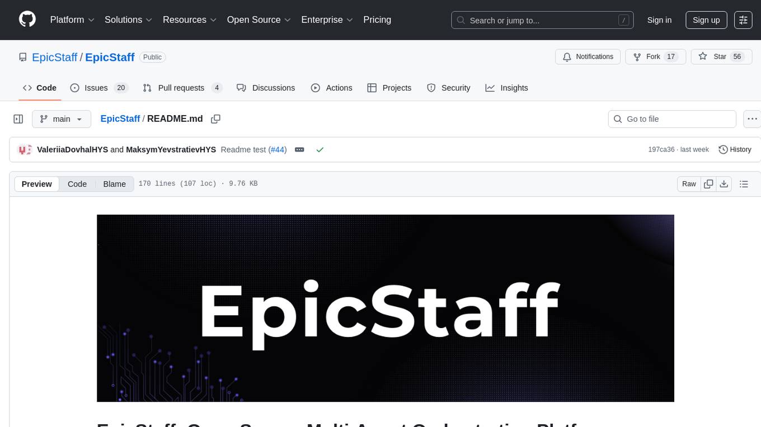
Task: Open the Pull requests tab
Action: 182,88
